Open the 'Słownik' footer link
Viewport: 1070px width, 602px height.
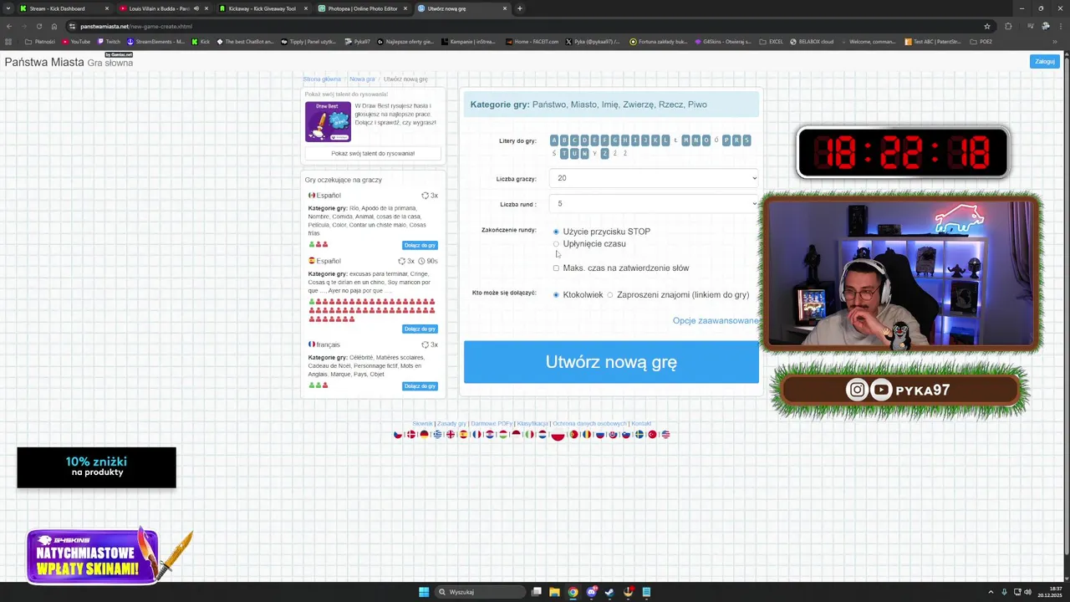(x=422, y=424)
